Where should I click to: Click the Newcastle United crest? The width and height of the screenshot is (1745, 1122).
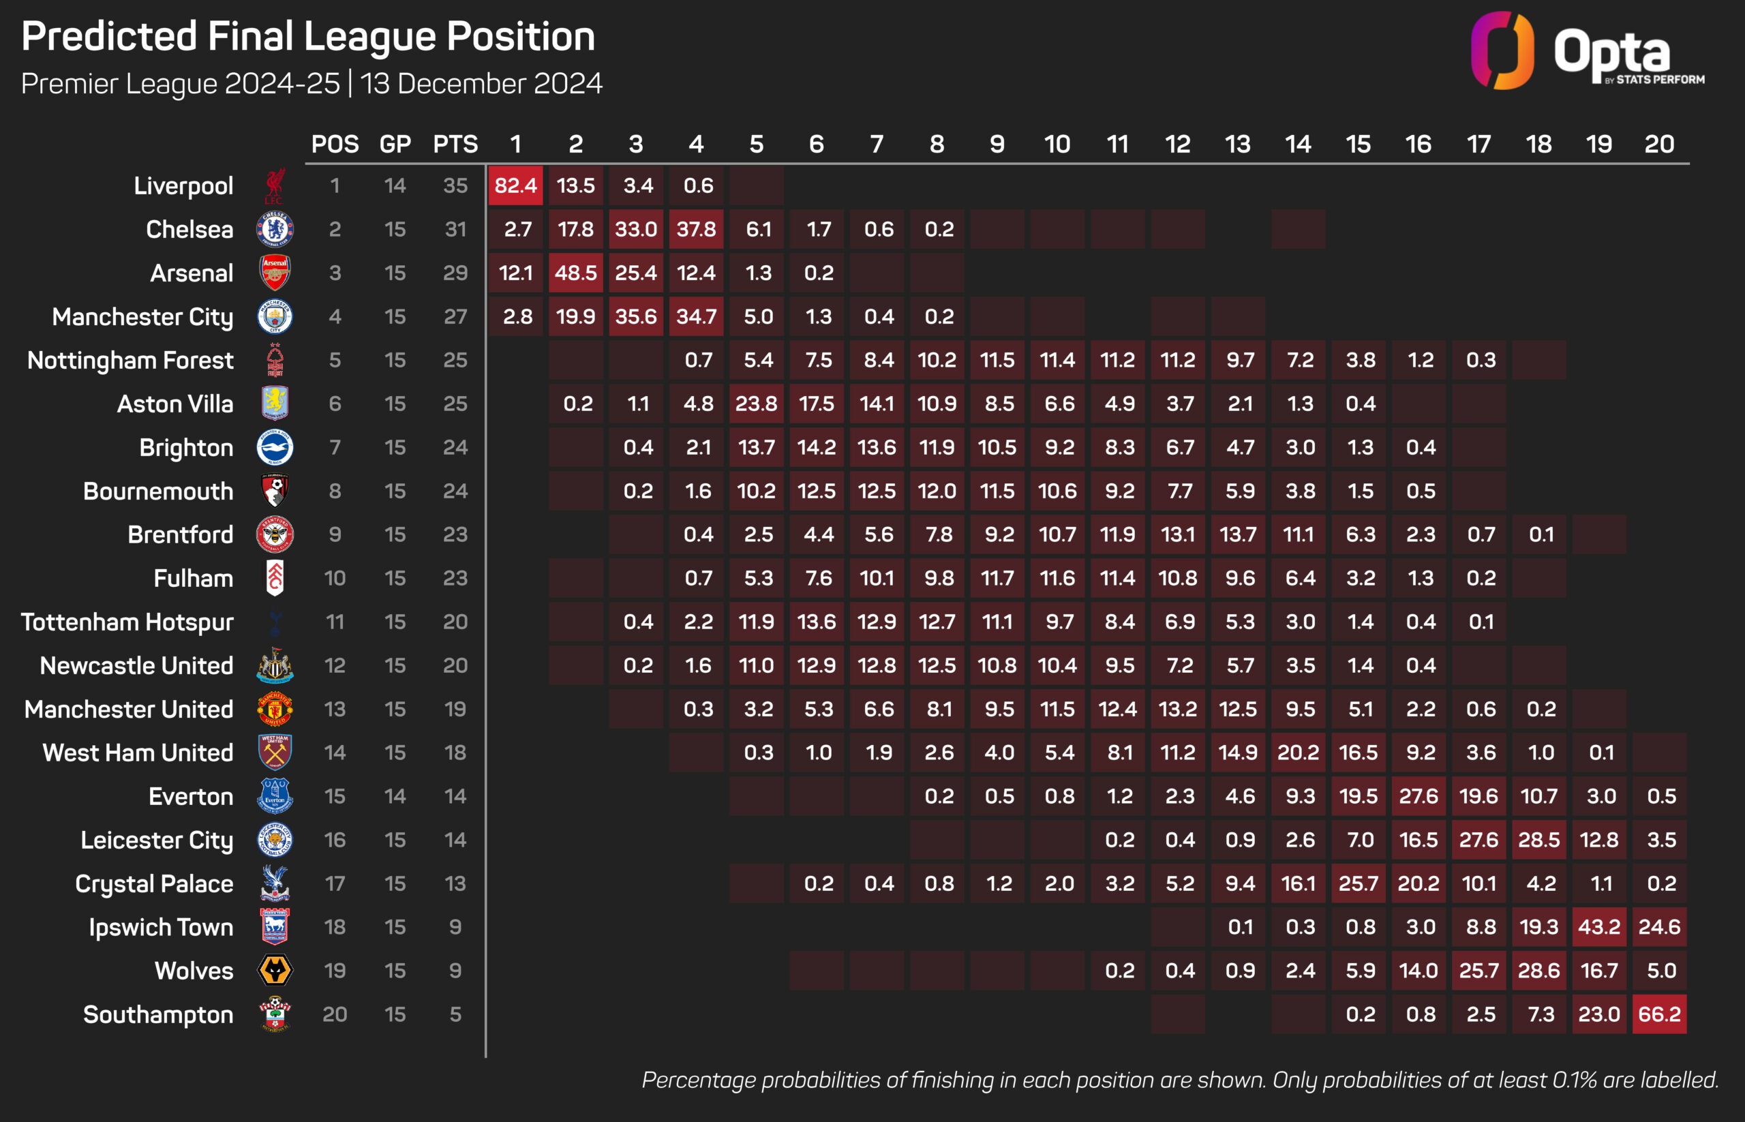pos(275,665)
